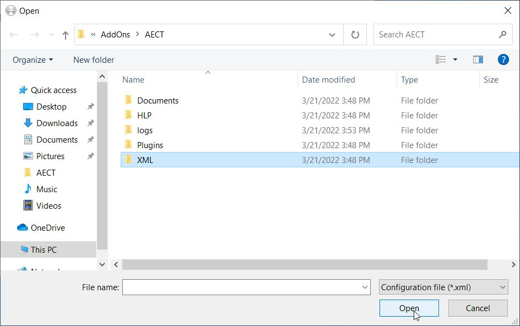Open the Help question mark icon

click(502, 59)
